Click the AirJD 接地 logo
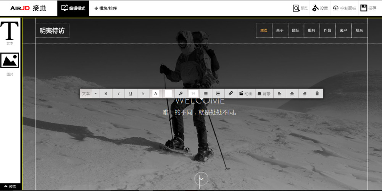The image size is (382, 191). 28,8
